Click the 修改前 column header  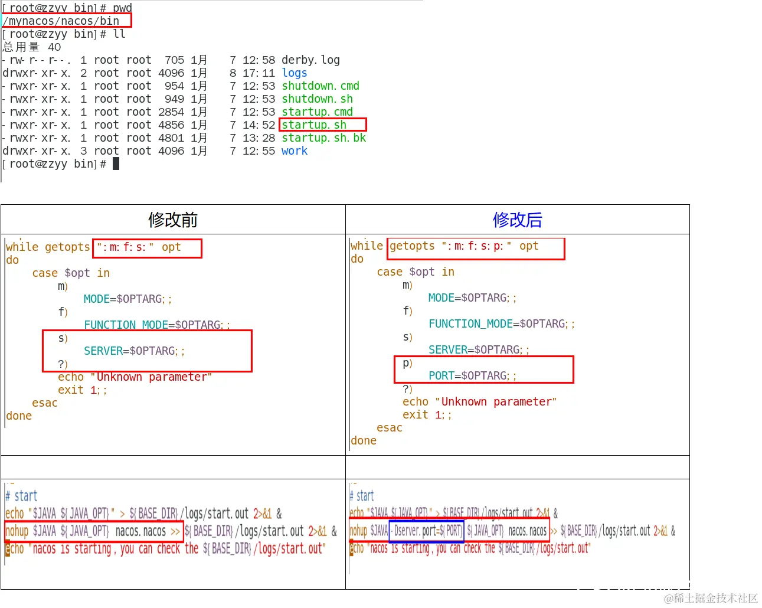tap(173, 220)
